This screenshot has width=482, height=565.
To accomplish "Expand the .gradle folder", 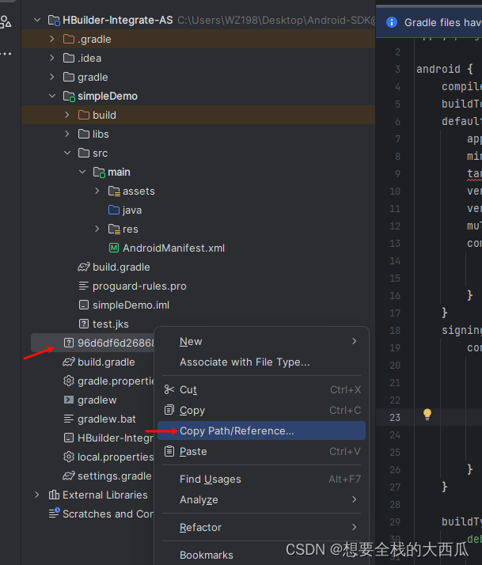I will click(x=52, y=39).
